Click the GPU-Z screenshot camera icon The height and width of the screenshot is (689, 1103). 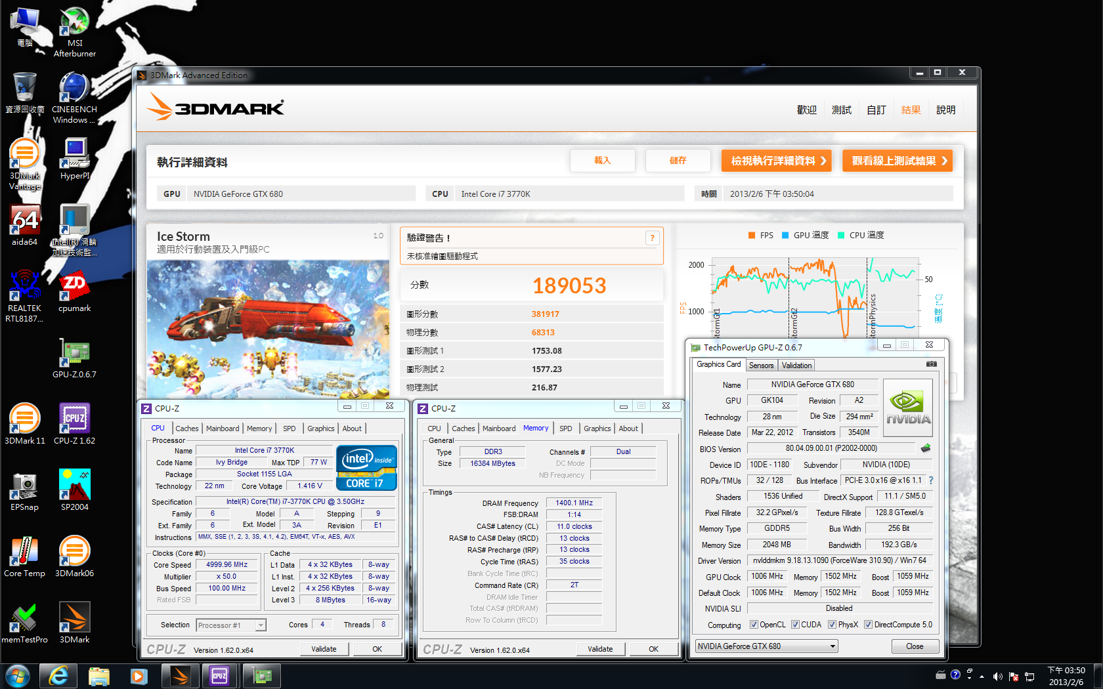931,364
